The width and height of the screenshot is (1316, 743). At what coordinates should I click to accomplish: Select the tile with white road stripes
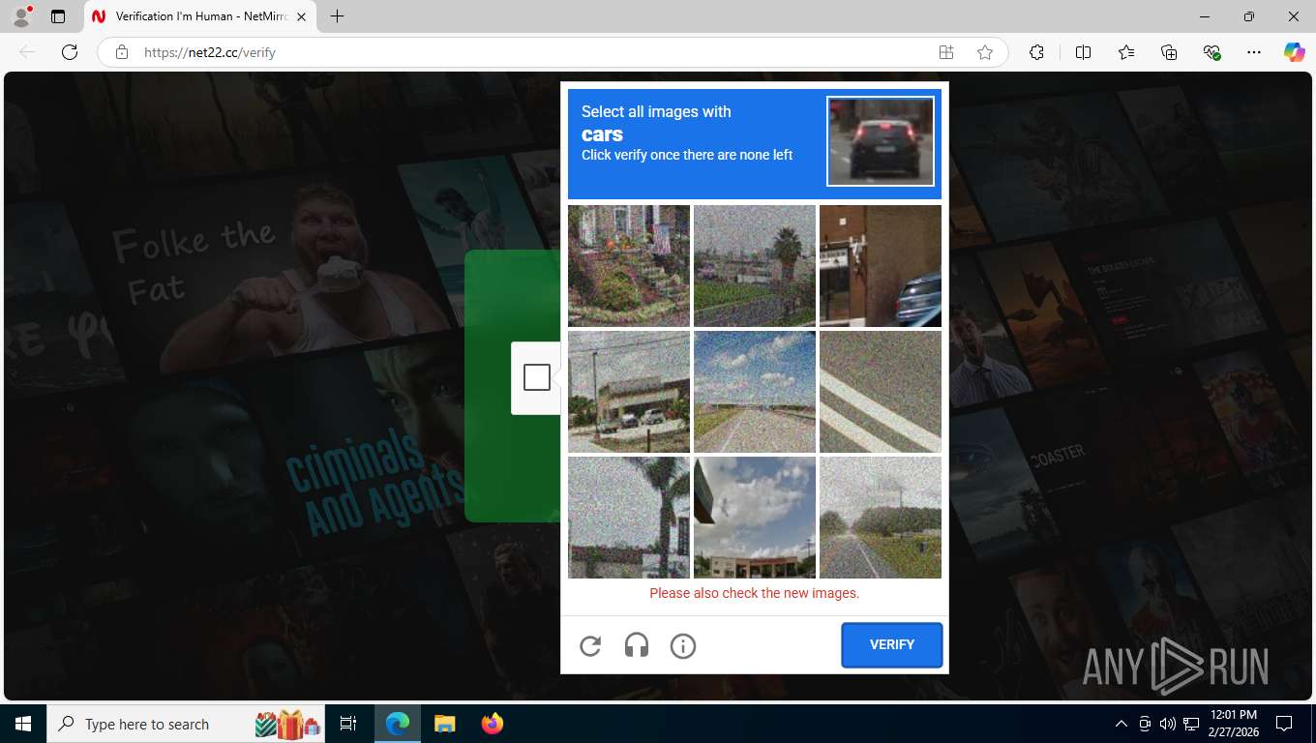(881, 392)
